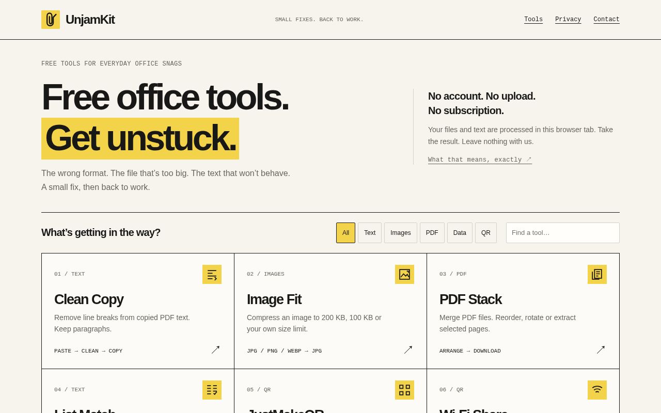Viewport: 661px width, 413px height.
Task: Open the Contact link
Action: [x=606, y=20]
